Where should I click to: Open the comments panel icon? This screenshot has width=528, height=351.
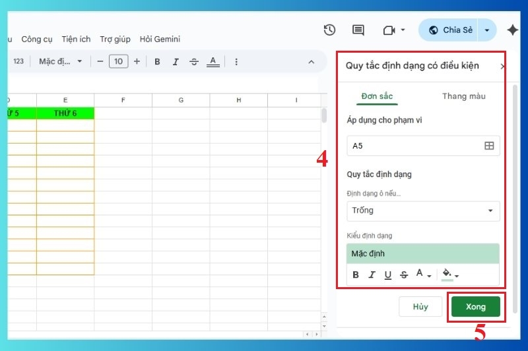(x=358, y=30)
